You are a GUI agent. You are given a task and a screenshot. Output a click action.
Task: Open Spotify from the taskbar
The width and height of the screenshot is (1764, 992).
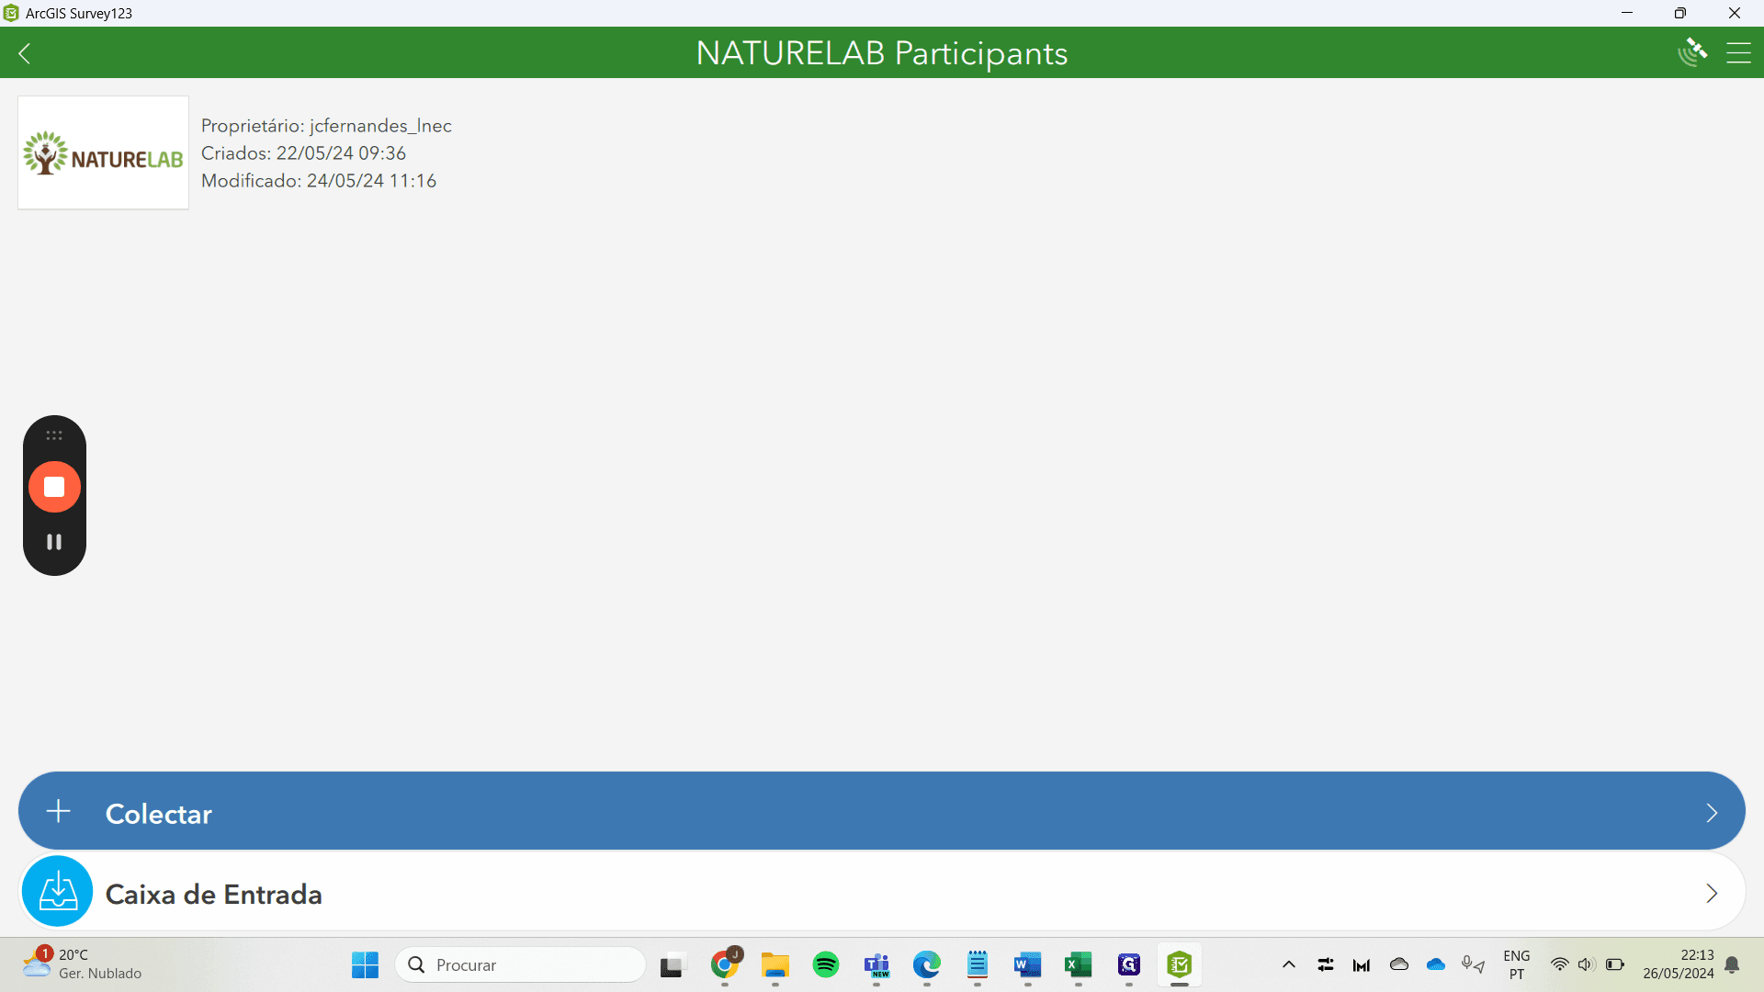pyautogui.click(x=826, y=965)
